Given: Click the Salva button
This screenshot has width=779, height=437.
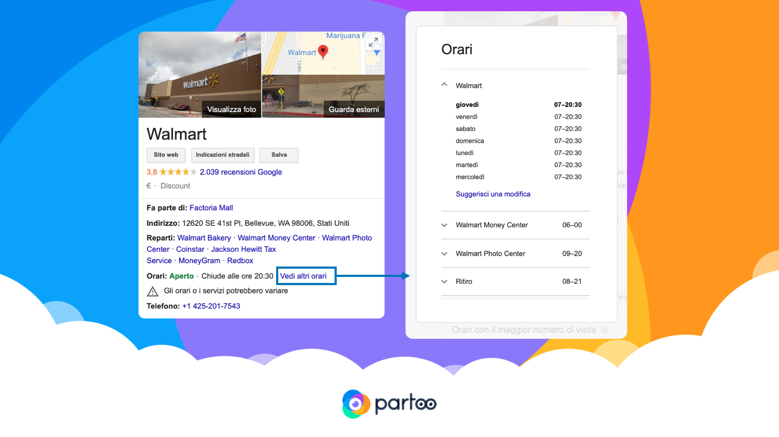Looking at the screenshot, I should (x=279, y=155).
